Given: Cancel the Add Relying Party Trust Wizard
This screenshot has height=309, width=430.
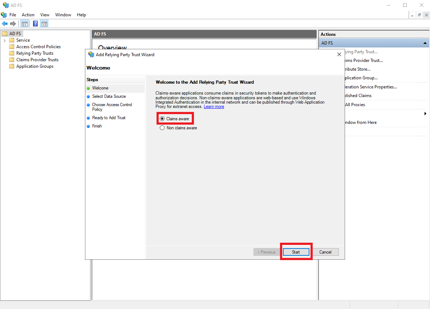Looking at the screenshot, I should click(325, 252).
